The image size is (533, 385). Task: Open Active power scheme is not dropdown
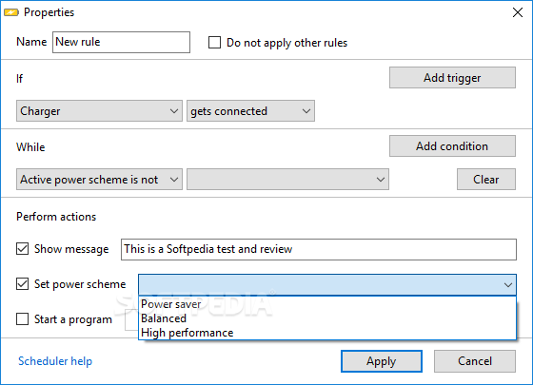[x=99, y=180]
